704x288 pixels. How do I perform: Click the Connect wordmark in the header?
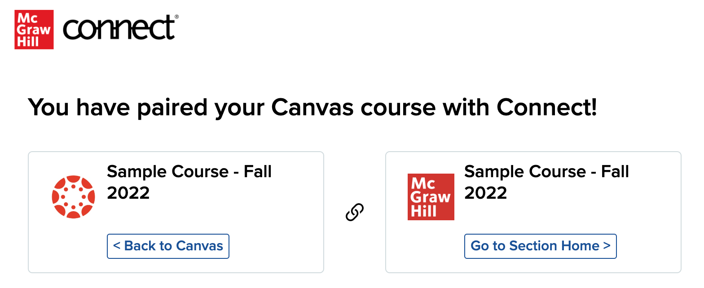119,28
